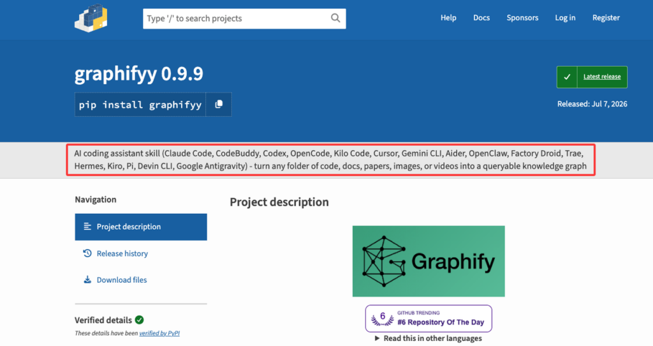
Task: Click the green checkmark beside Latest release
Action: click(x=567, y=77)
